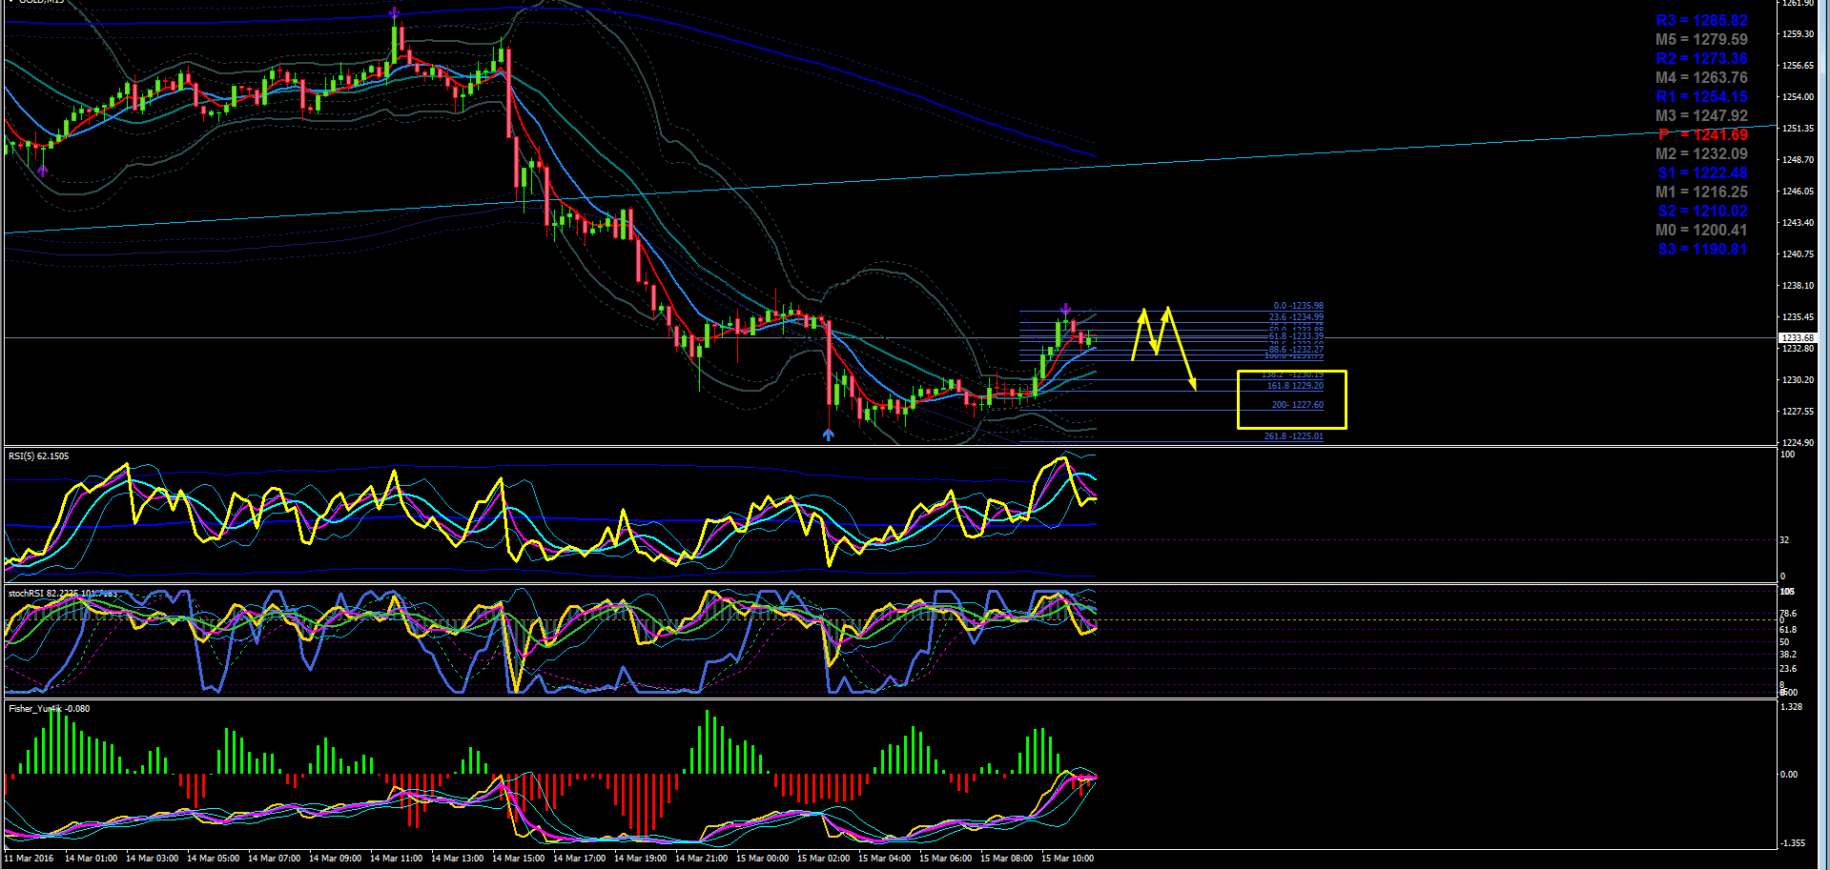This screenshot has width=1830, height=870.
Task: Click 14 Mar 05:00 on the time axis
Action: 213,859
